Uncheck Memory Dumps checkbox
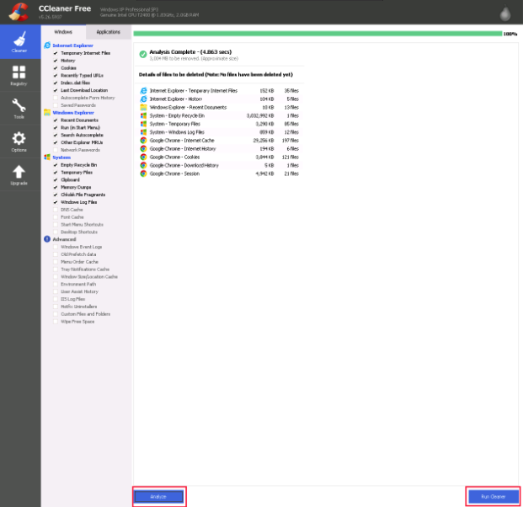 pyautogui.click(x=56, y=187)
